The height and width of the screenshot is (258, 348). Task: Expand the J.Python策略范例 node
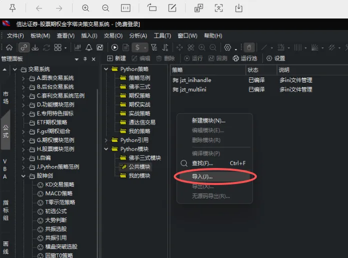24,167
